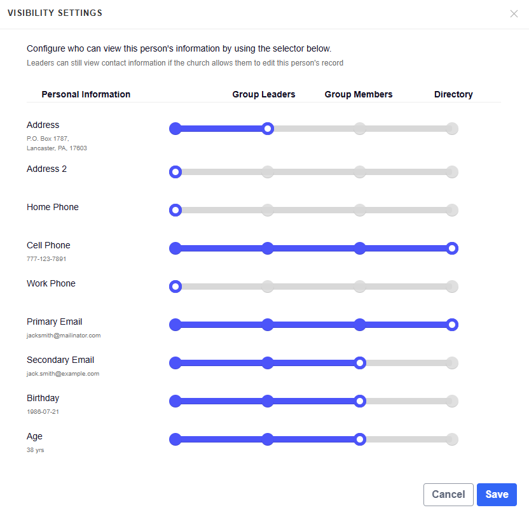Click the leftmost Primary Email slider stop
This screenshot has width=529, height=517.
tap(175, 325)
